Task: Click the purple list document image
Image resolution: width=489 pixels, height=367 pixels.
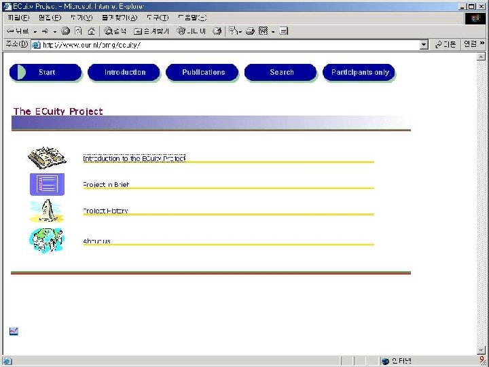Action: point(47,184)
